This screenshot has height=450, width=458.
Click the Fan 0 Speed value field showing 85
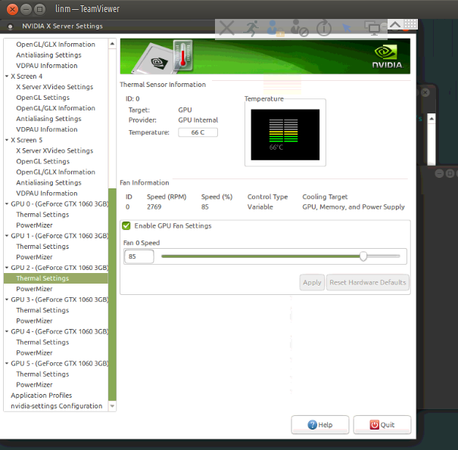[x=139, y=256]
